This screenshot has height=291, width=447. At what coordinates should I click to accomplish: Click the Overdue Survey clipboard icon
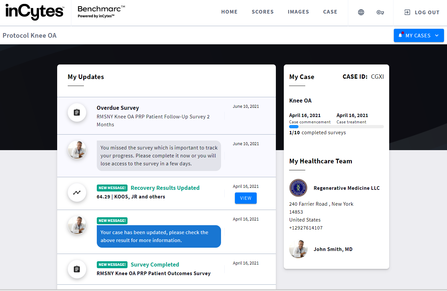(77, 112)
